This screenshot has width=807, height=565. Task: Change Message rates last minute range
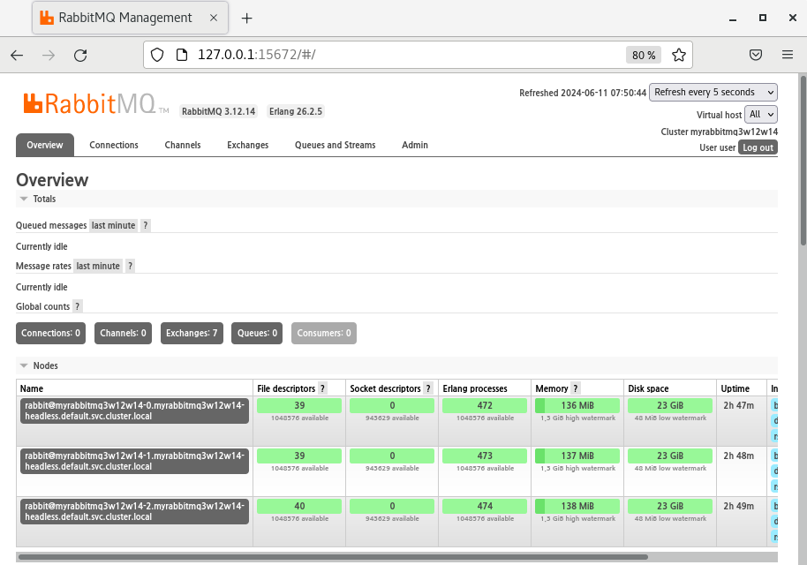(98, 266)
